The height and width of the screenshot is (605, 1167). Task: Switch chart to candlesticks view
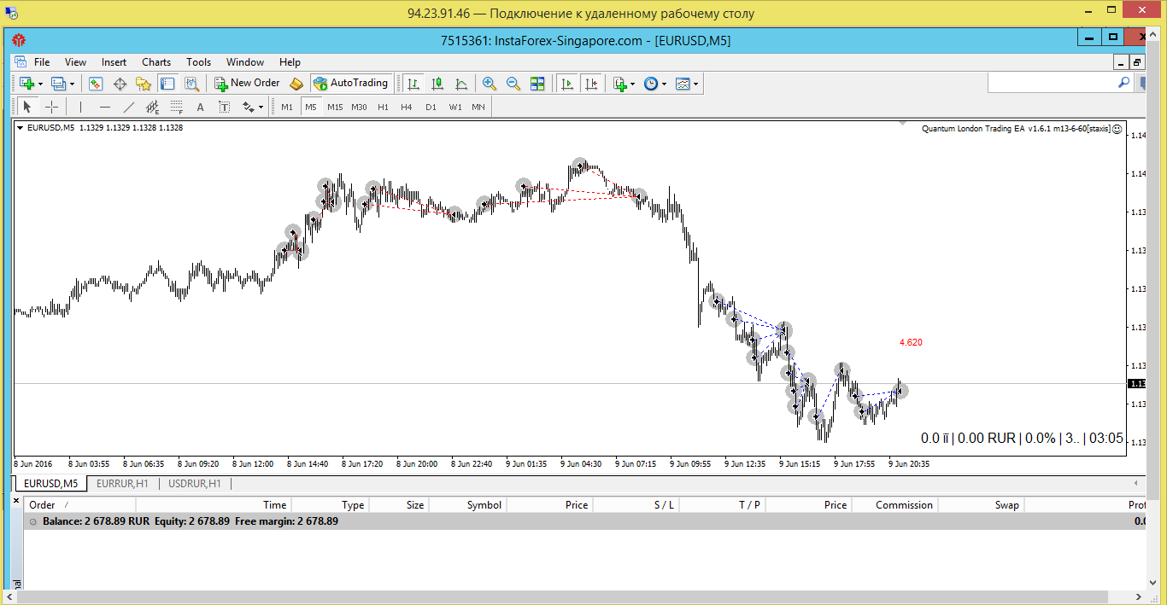click(x=437, y=83)
